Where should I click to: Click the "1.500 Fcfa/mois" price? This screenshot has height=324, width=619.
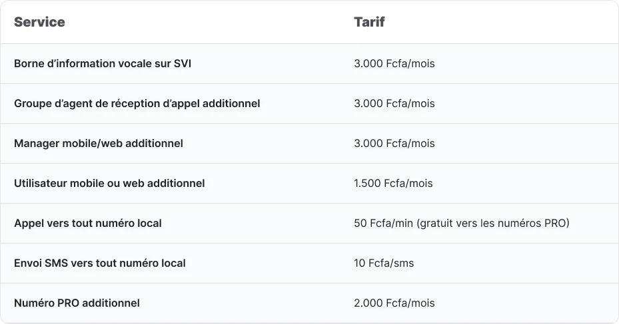pos(393,184)
